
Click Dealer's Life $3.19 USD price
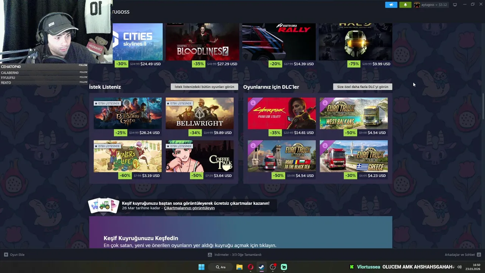(151, 176)
